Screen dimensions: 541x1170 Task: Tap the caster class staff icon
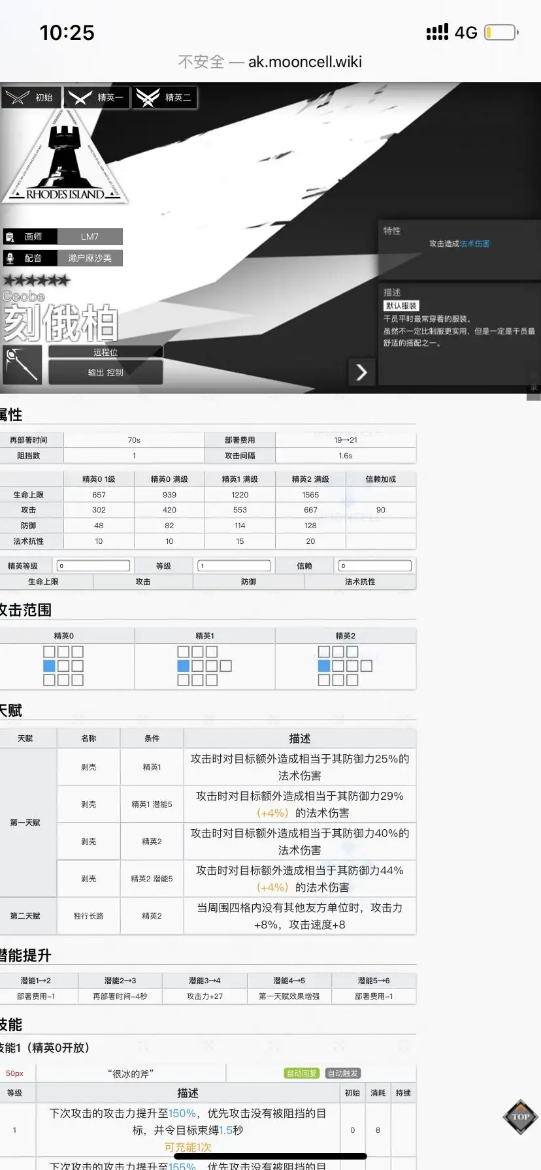point(22,365)
